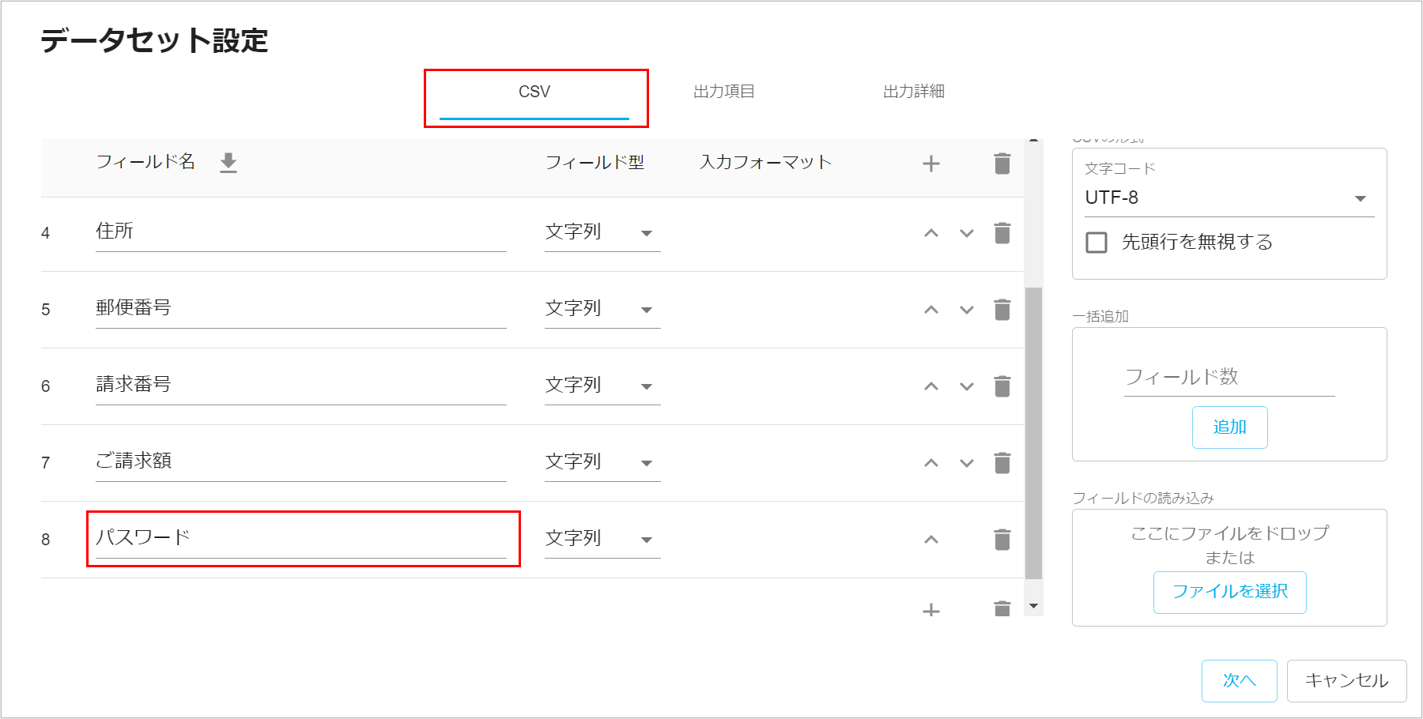
Task: Switch to the 出力項目 tab
Action: pyautogui.click(x=723, y=92)
